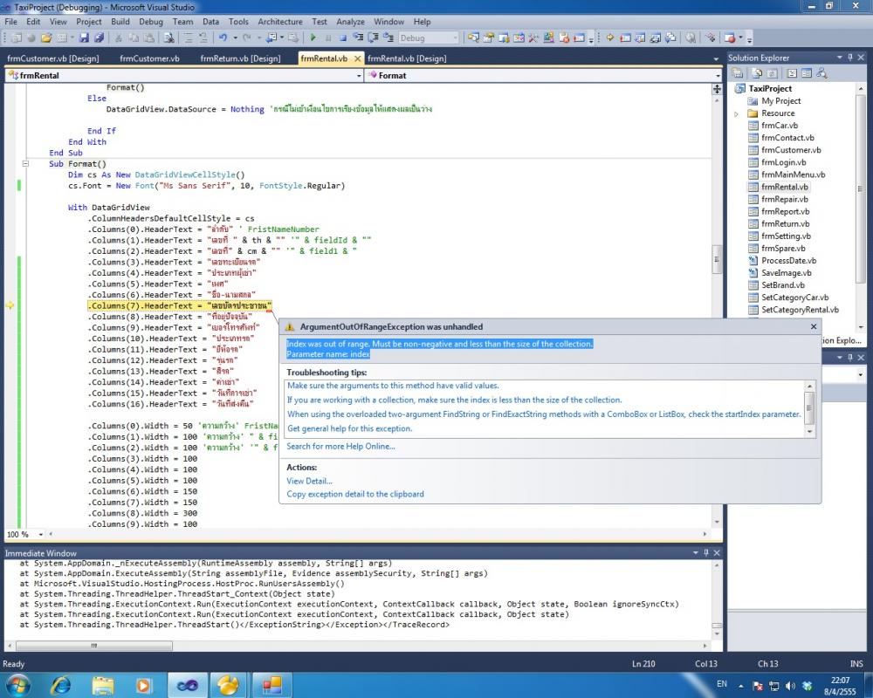The image size is (873, 698).
Task: Switch to frmCustomer.vb [Design] tab
Action: tap(53, 58)
